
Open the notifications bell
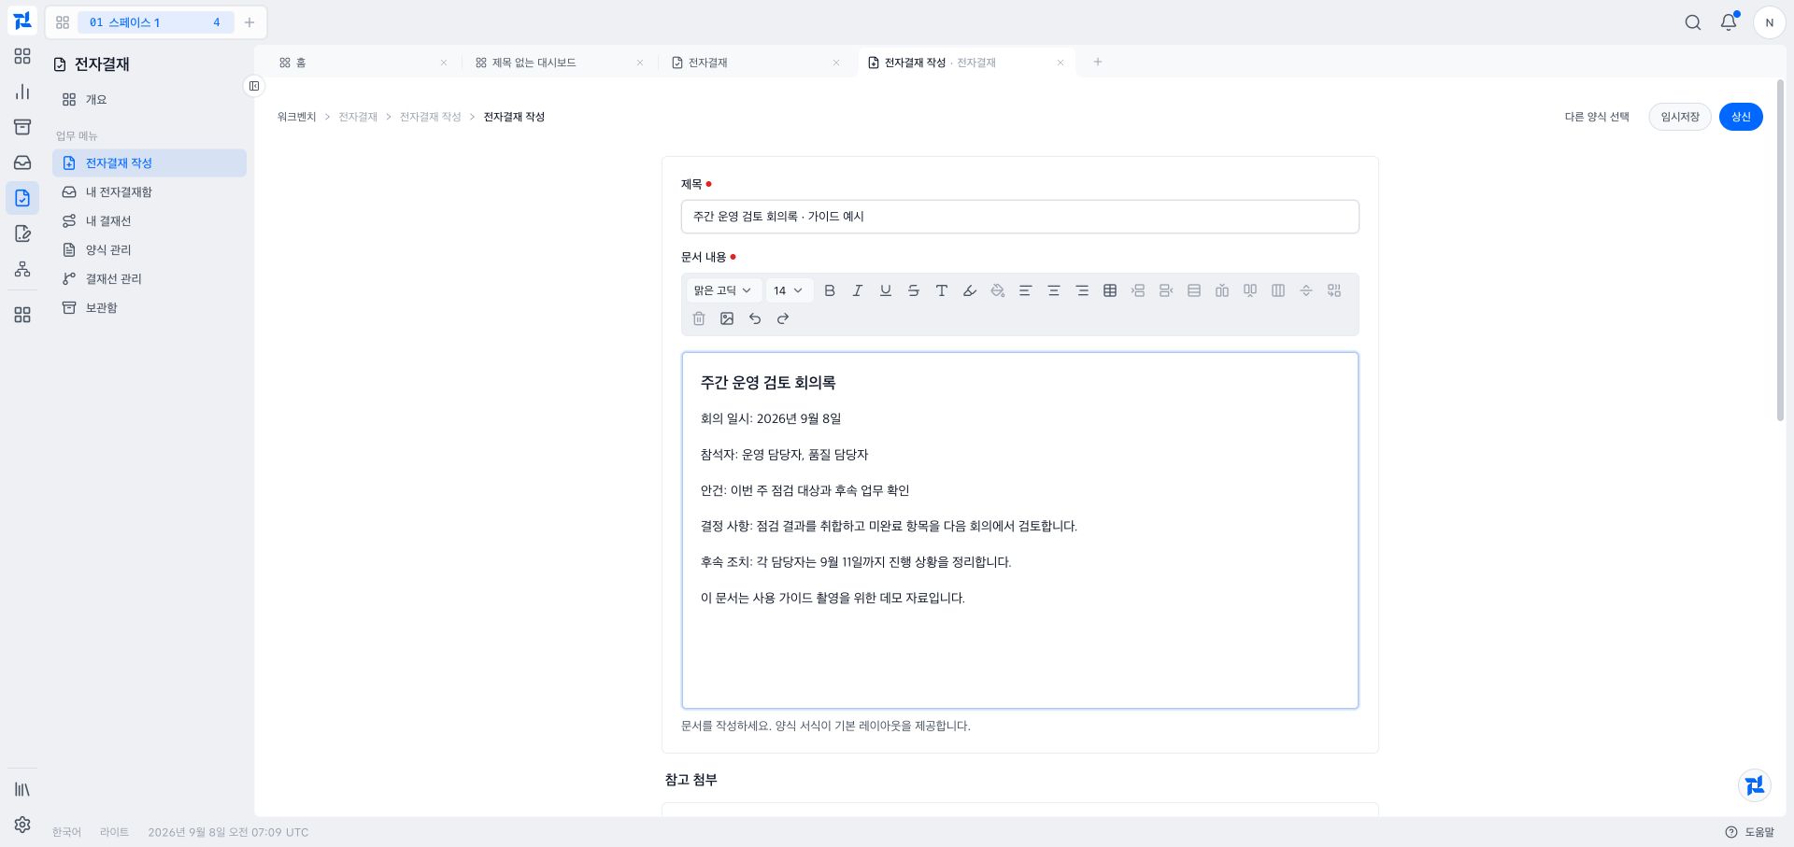[x=1729, y=22]
